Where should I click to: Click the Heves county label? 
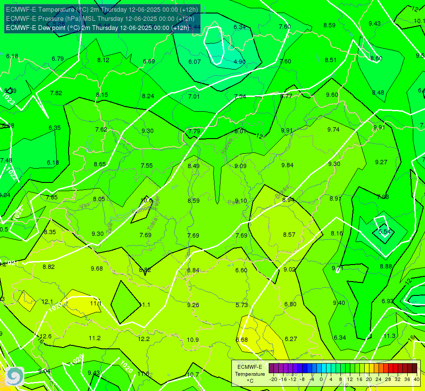[227, 146]
